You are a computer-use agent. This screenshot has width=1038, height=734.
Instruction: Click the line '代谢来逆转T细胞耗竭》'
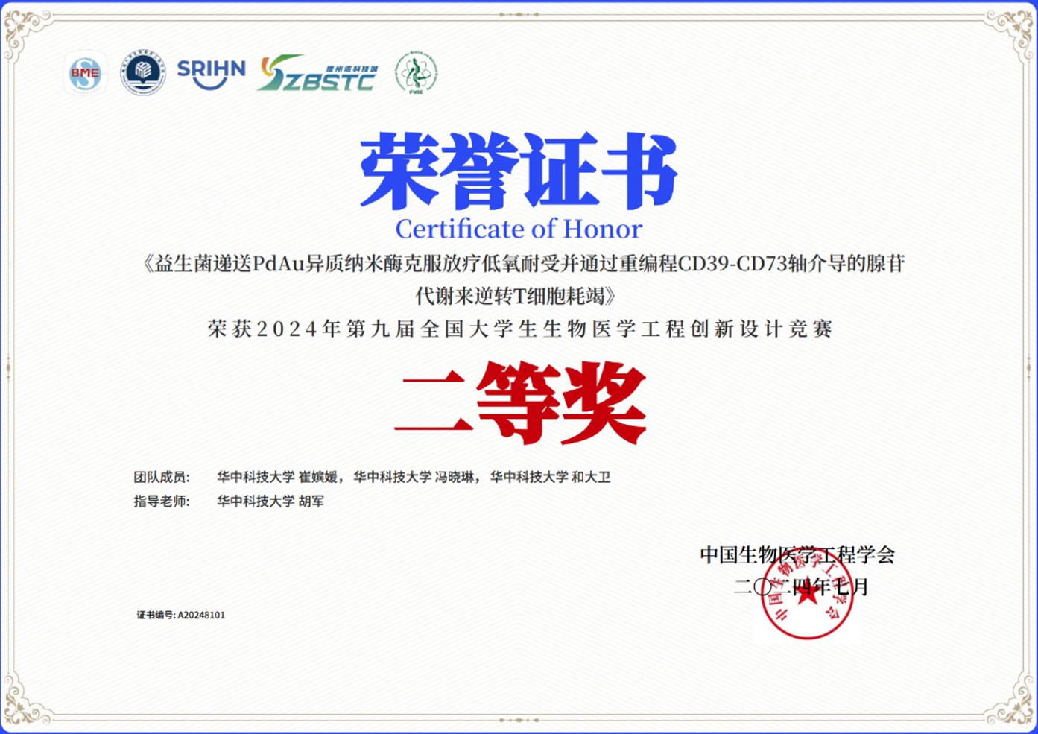pyautogui.click(x=517, y=296)
